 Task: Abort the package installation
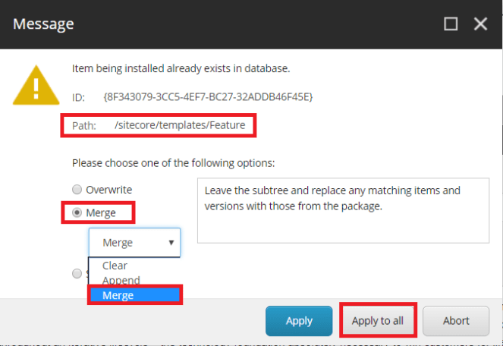(x=456, y=320)
